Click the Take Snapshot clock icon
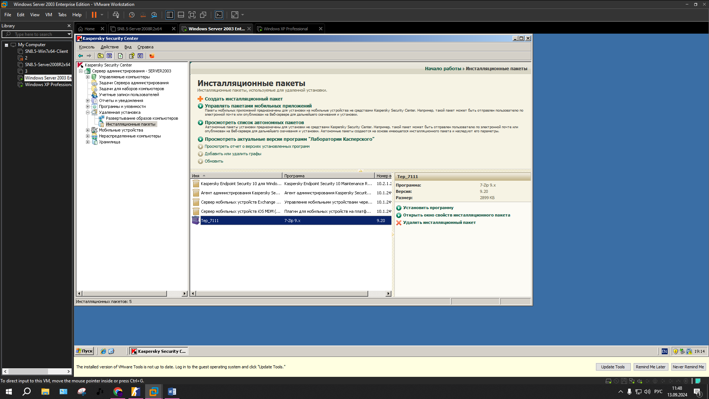 tap(131, 15)
